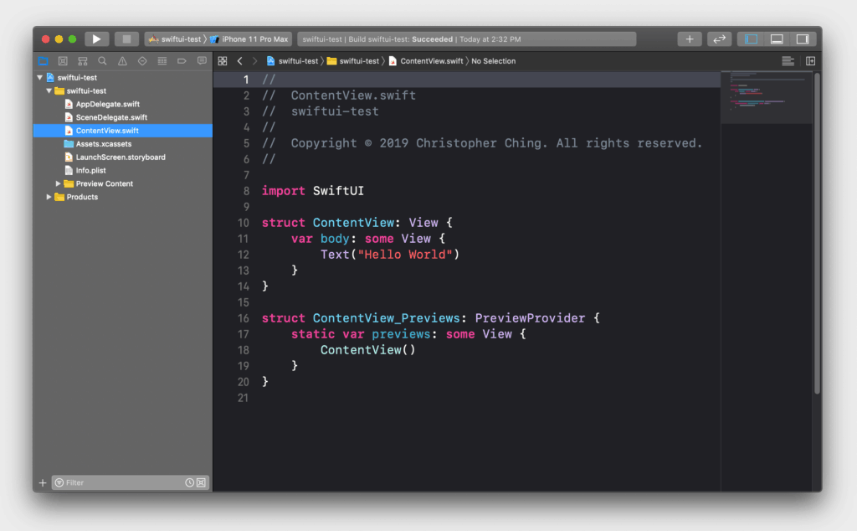Image resolution: width=857 pixels, height=531 pixels.
Task: Toggle the Inspectors panel
Action: 803,39
